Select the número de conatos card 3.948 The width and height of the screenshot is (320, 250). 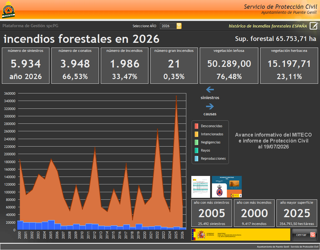tap(75, 66)
